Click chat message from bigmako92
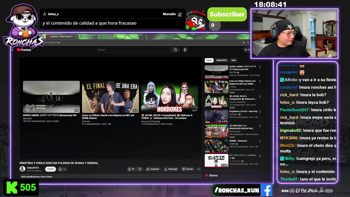 308,131
